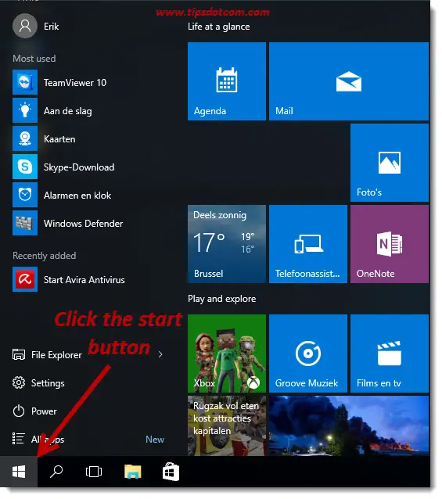Click the Life at a glance group header
The height and width of the screenshot is (499, 442).
[x=218, y=27]
